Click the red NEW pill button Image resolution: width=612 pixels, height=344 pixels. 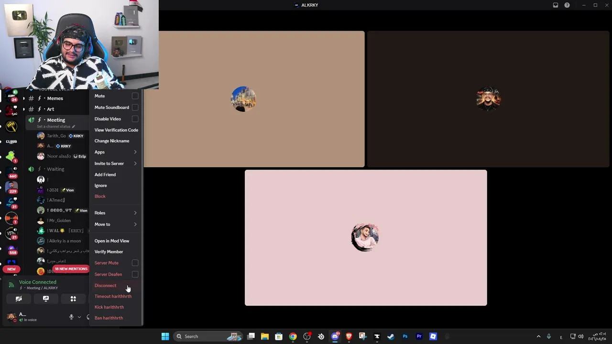11,269
